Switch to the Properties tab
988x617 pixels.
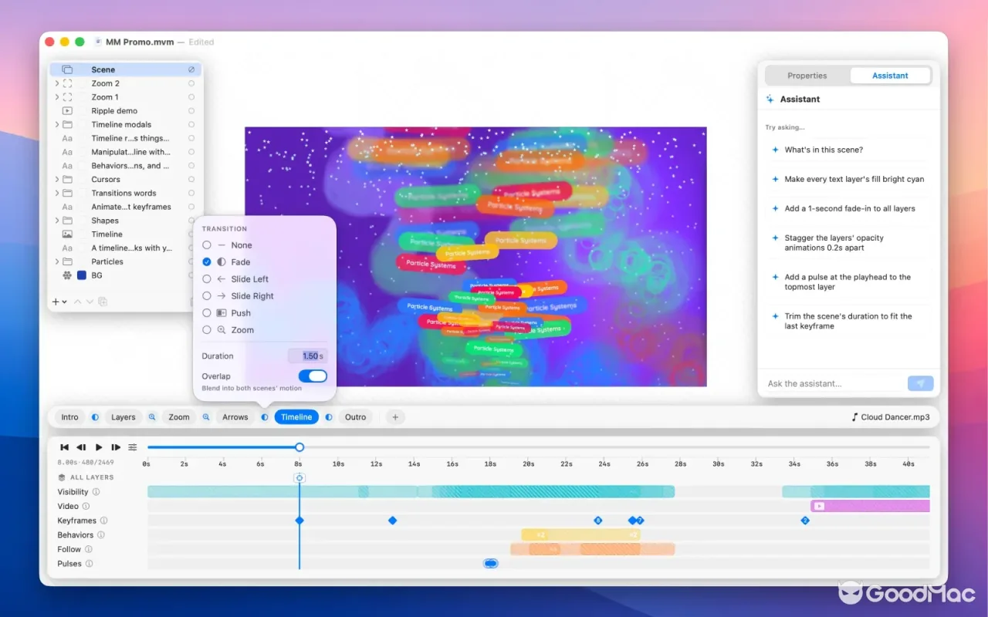[x=807, y=76]
